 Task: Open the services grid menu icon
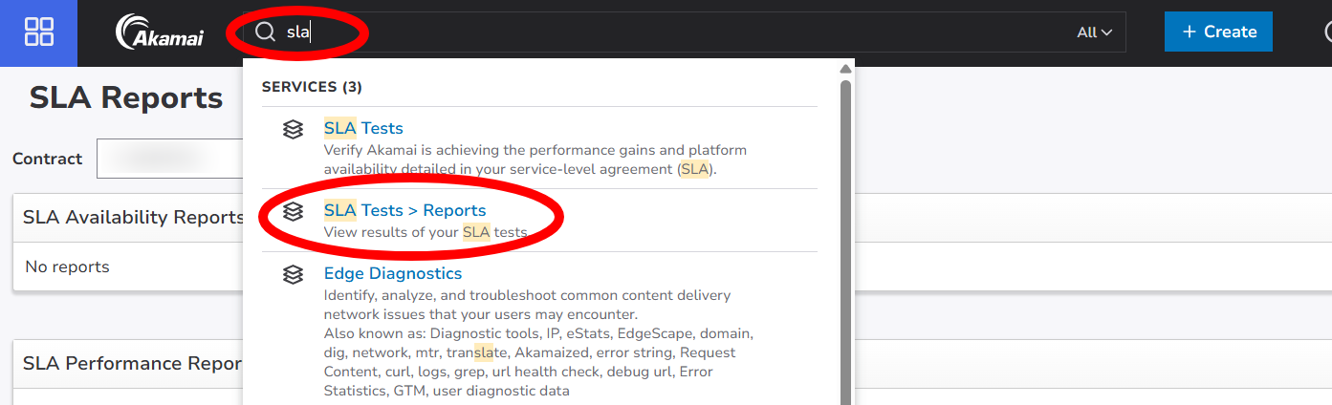click(x=39, y=32)
